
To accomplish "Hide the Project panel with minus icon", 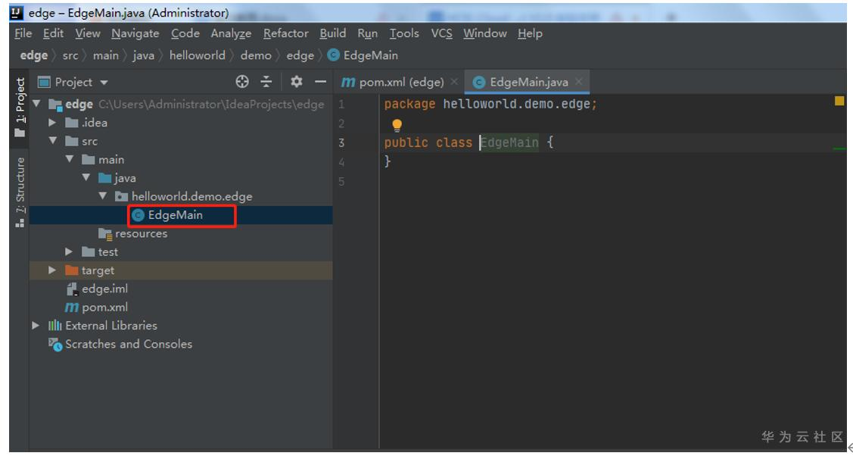I will click(x=320, y=82).
